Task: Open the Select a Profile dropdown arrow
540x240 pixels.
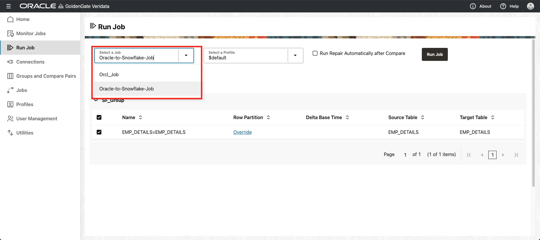Action: (295, 56)
